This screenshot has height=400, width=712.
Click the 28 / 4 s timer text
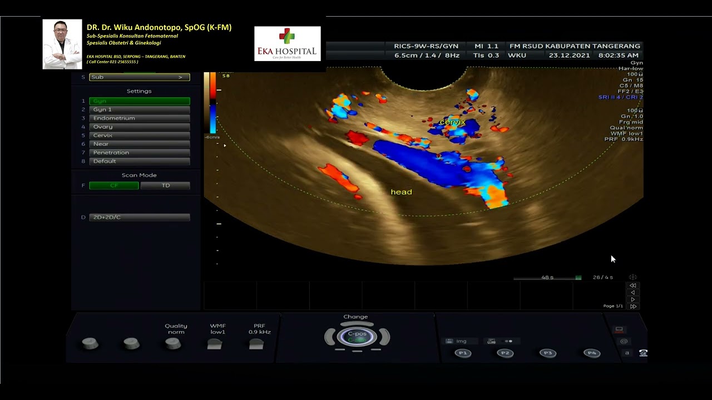point(603,277)
